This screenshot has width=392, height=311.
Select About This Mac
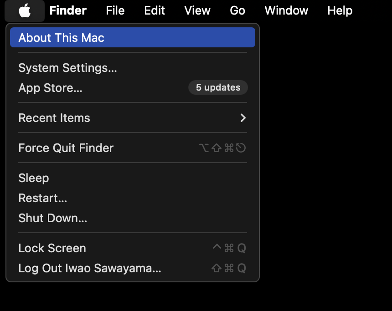pyautogui.click(x=62, y=38)
